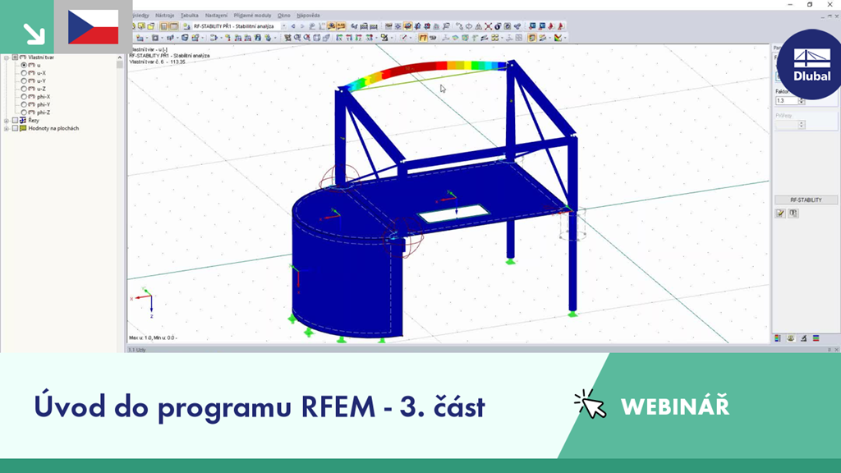The height and width of the screenshot is (473, 841).
Task: Open the Okno menu
Action: click(283, 16)
